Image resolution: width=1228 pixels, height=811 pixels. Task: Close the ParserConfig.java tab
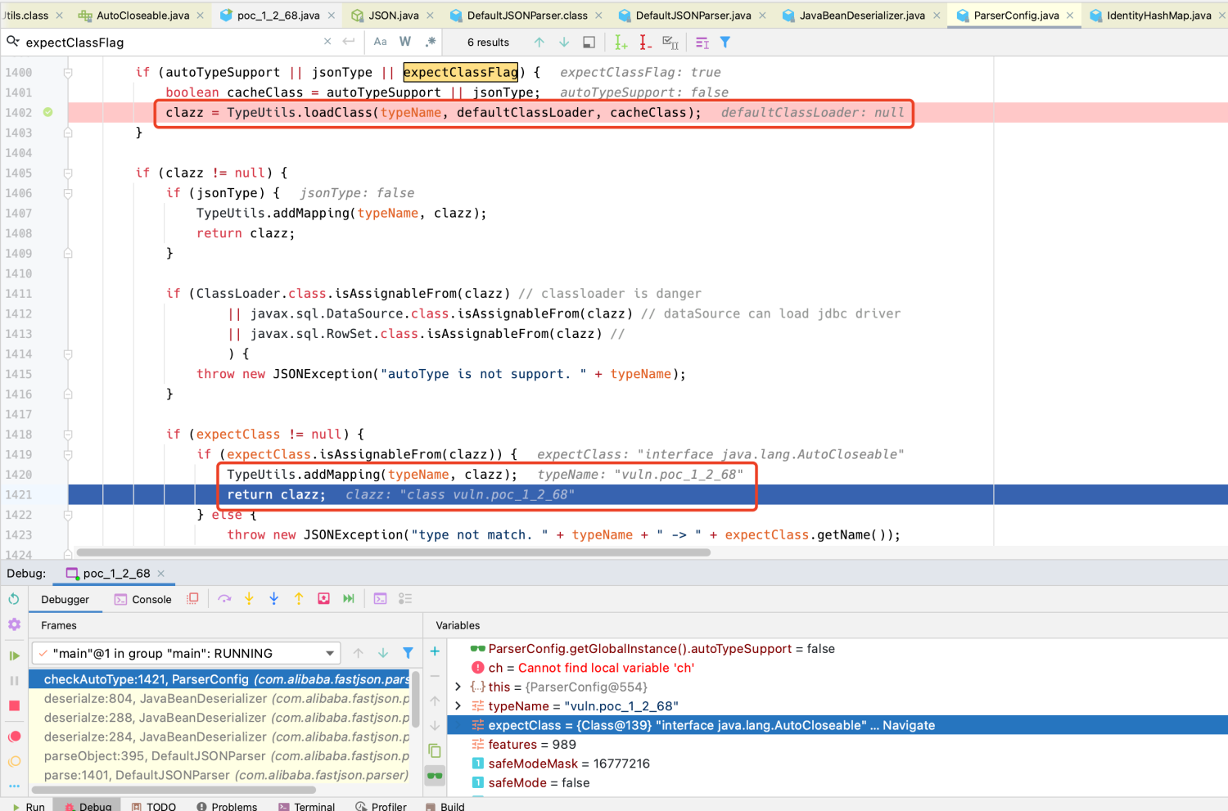point(1070,16)
